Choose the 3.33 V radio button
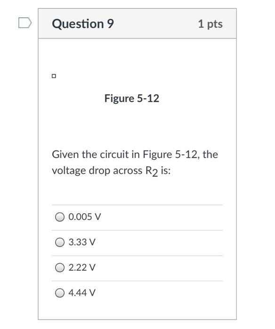This screenshot has width=275, height=329. [60, 242]
